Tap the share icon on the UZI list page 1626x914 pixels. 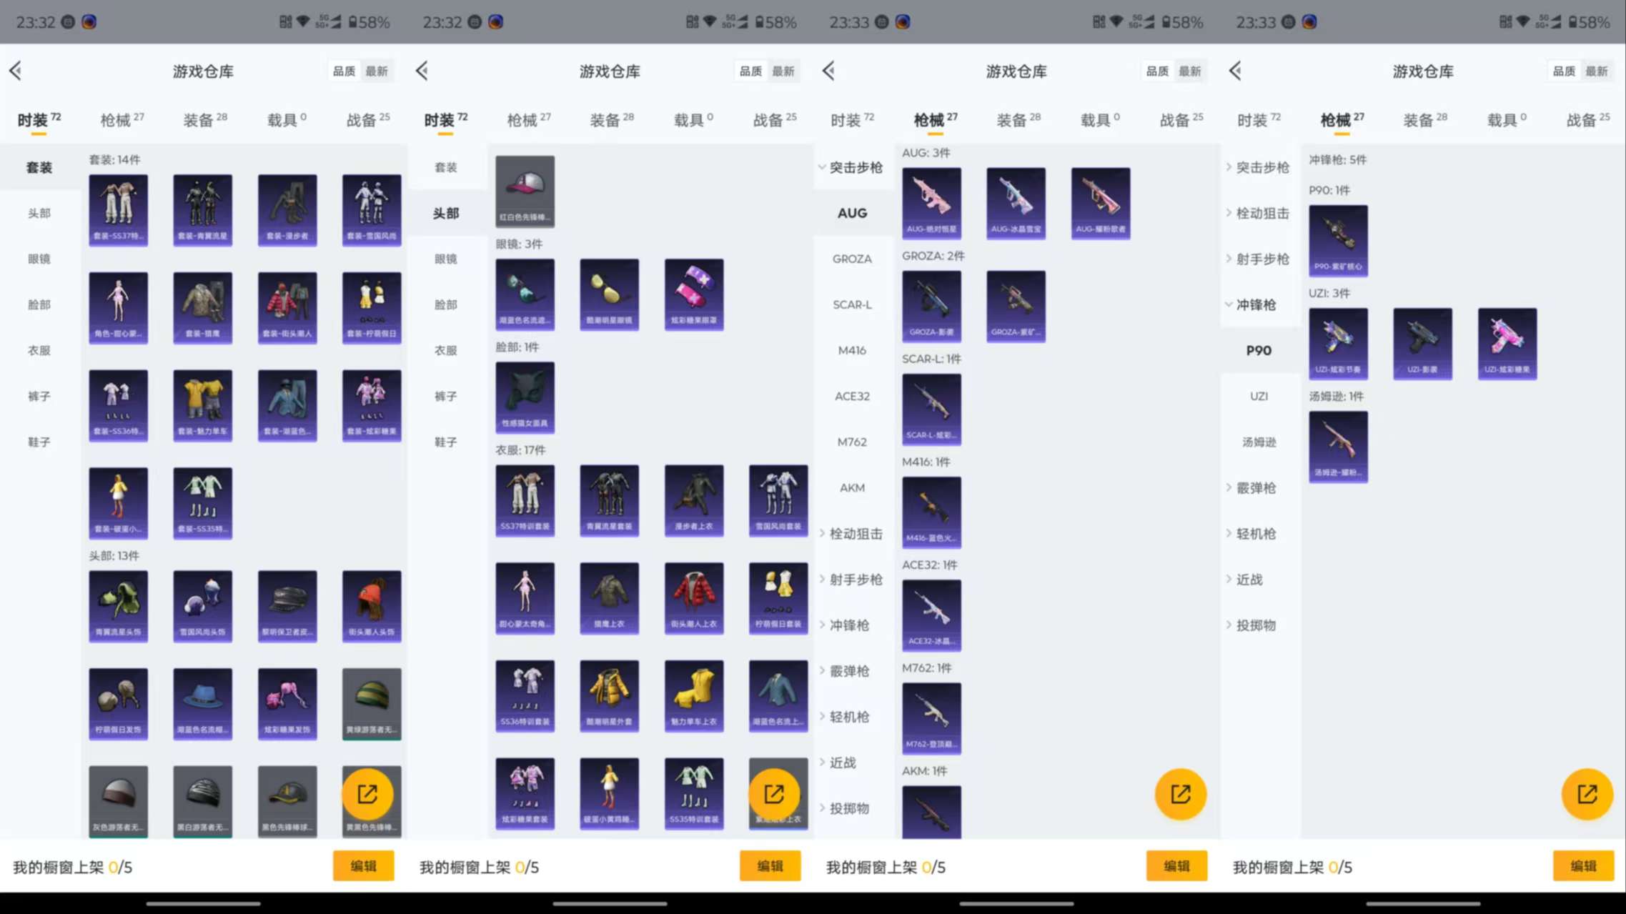pyautogui.click(x=1587, y=794)
